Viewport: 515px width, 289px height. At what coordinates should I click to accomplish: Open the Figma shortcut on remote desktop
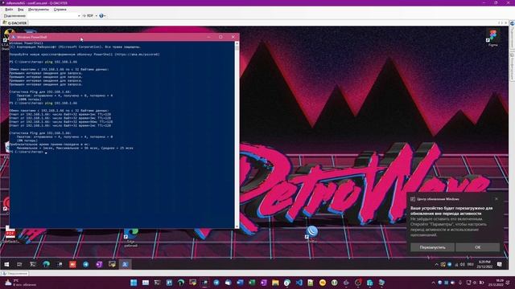[492, 38]
